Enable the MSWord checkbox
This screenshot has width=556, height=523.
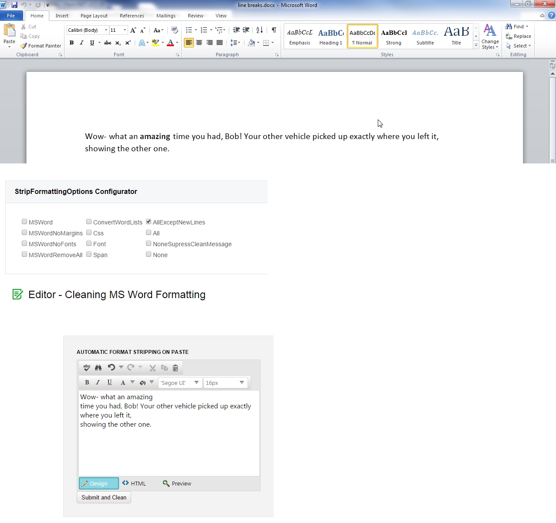(x=24, y=222)
